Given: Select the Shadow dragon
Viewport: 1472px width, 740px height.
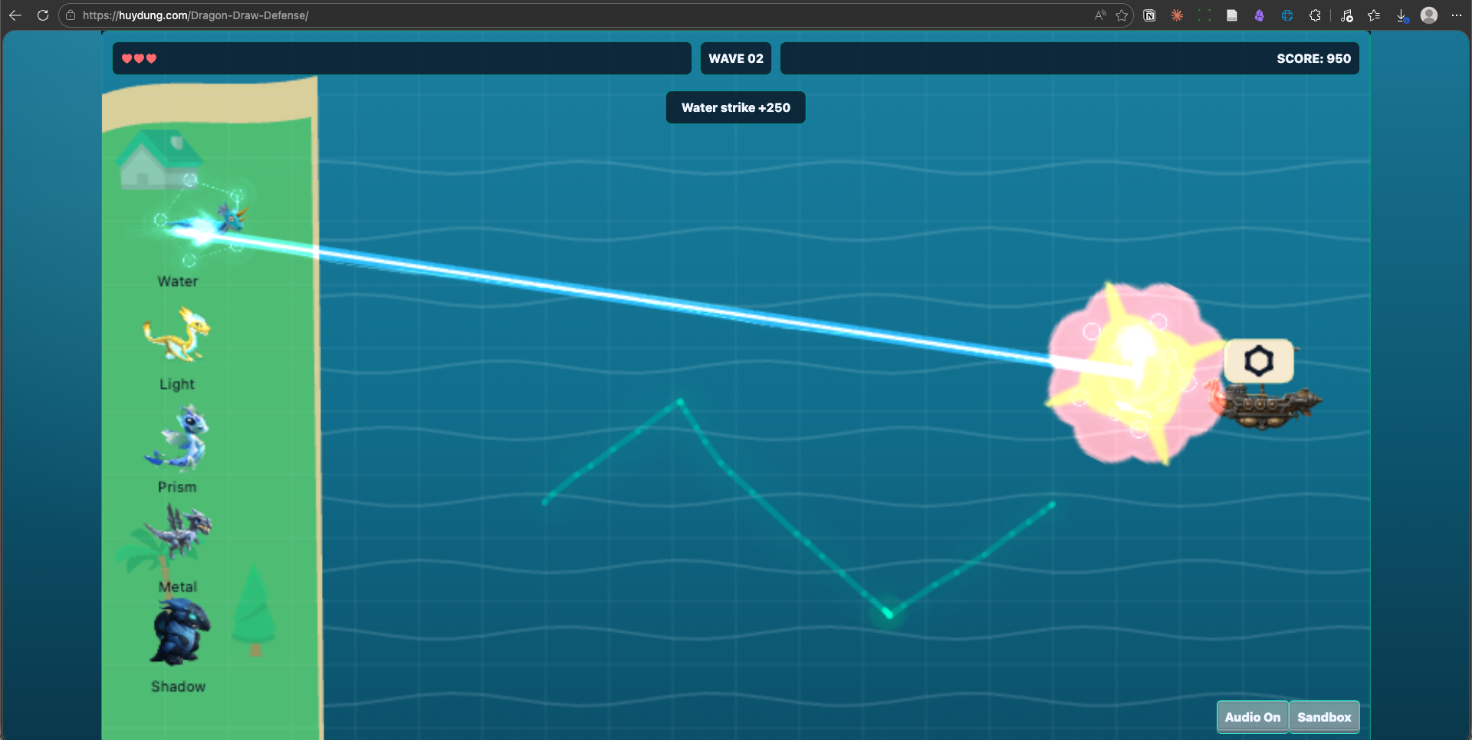Looking at the screenshot, I should (x=179, y=632).
